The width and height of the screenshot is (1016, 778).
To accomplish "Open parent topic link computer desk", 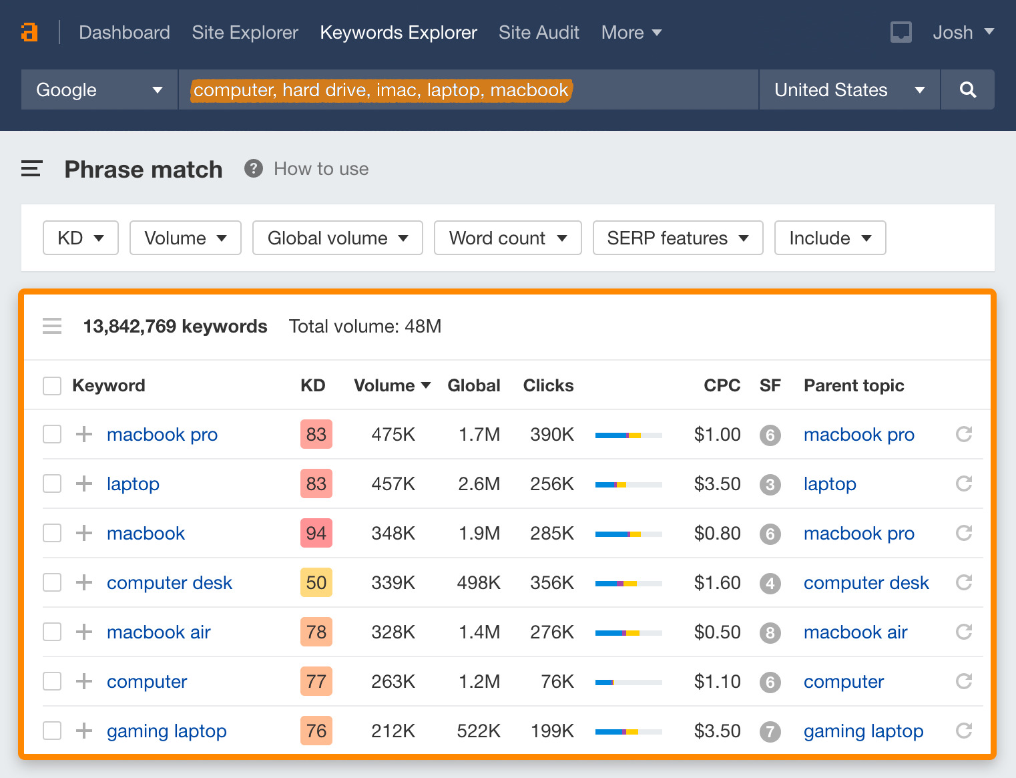I will pyautogui.click(x=866, y=582).
